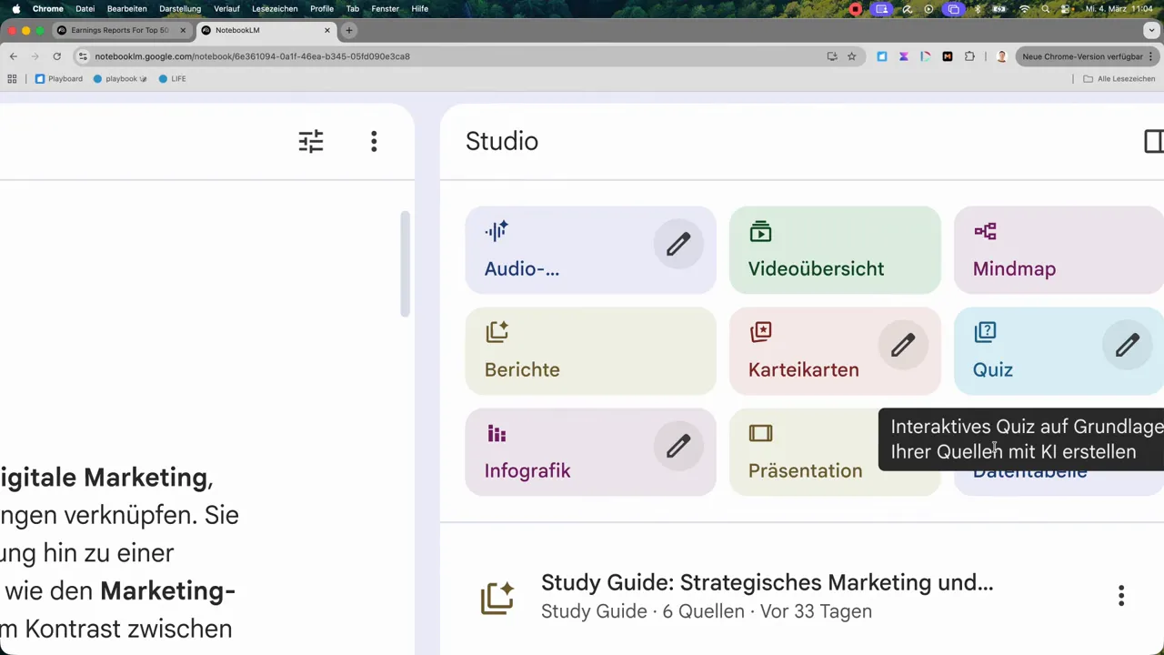Generate Karteikarten flashcards
Screen dimensions: 1164x655
click(803, 369)
